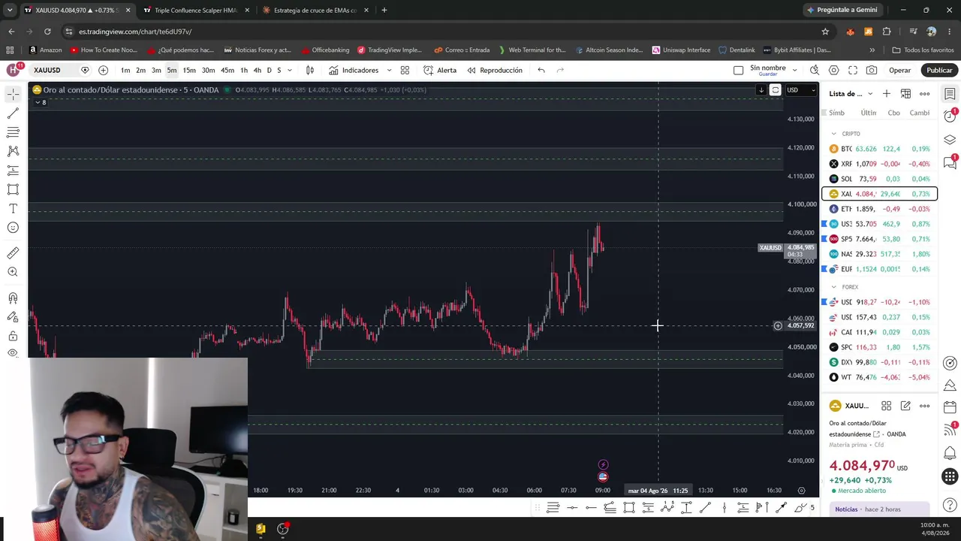Select the 1h timeframe
This screenshot has width=961, height=541.
click(x=244, y=70)
